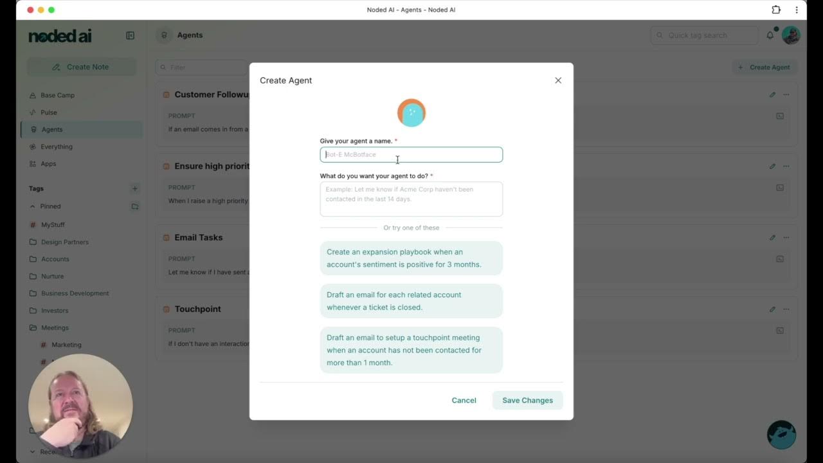Open the Business Development folder
The height and width of the screenshot is (463, 823).
(75, 293)
